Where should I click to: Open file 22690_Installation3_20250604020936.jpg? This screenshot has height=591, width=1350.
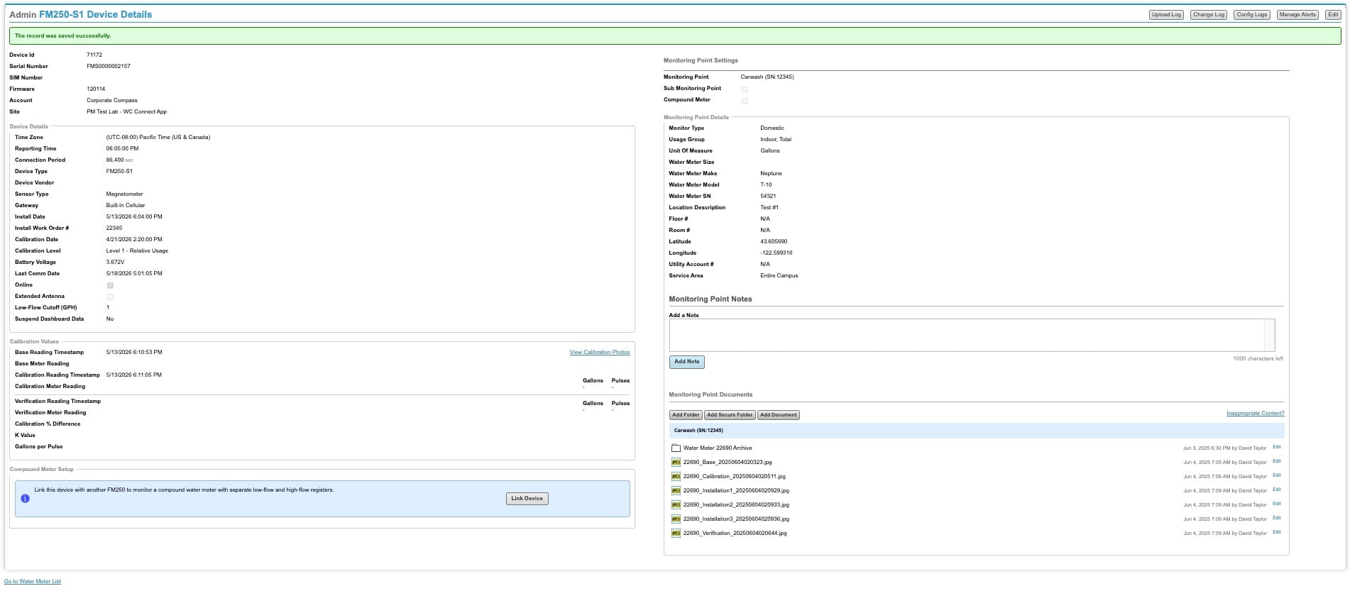click(736, 519)
